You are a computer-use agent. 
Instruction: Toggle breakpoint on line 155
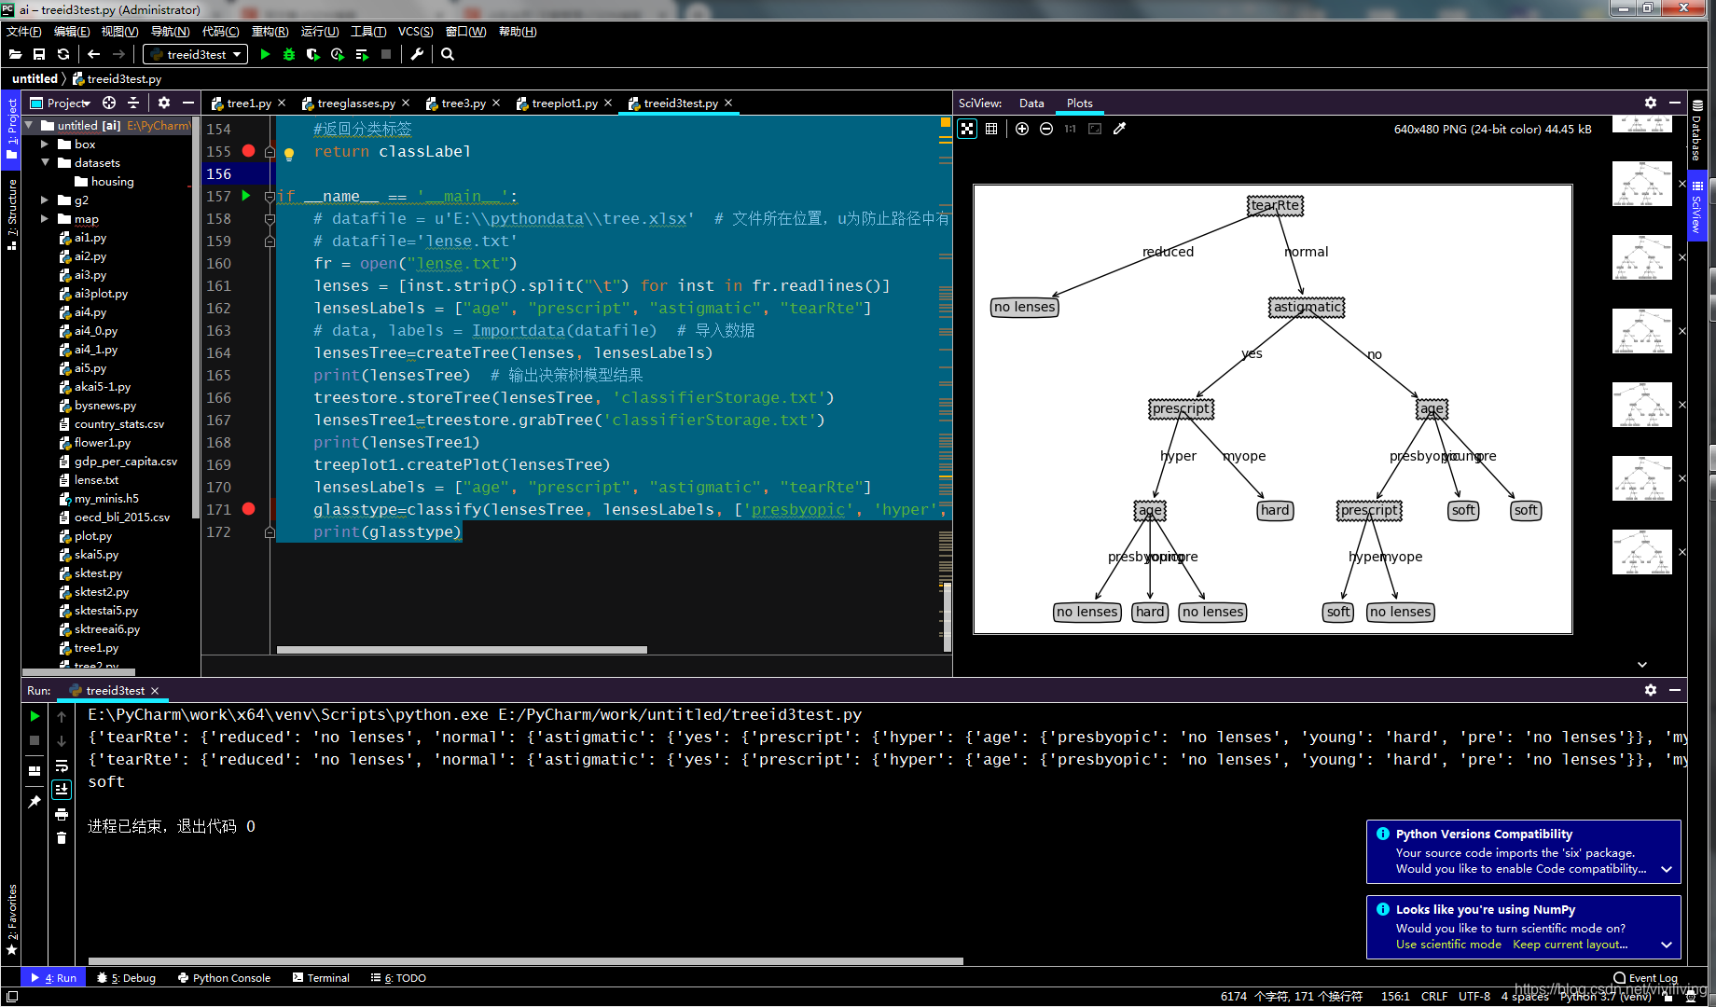tap(248, 151)
